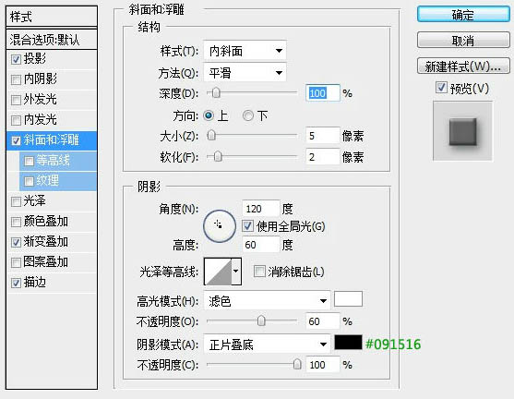The width and height of the screenshot is (514, 399).
Task: Expand the 阴影模式 shadow mode dropdown
Action: pyautogui.click(x=267, y=345)
